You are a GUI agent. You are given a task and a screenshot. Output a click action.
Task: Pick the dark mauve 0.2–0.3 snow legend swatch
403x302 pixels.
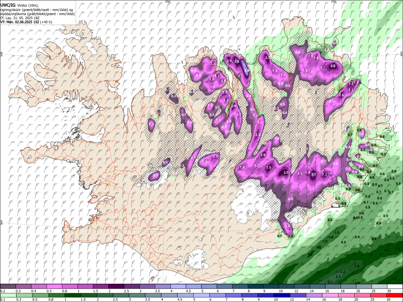(8, 287)
